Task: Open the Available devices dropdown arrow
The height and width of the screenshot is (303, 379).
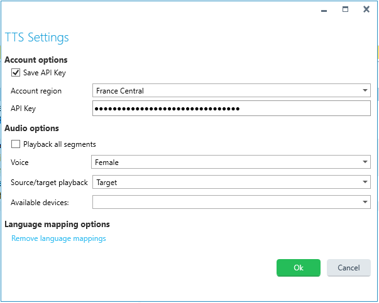Action: [x=365, y=202]
